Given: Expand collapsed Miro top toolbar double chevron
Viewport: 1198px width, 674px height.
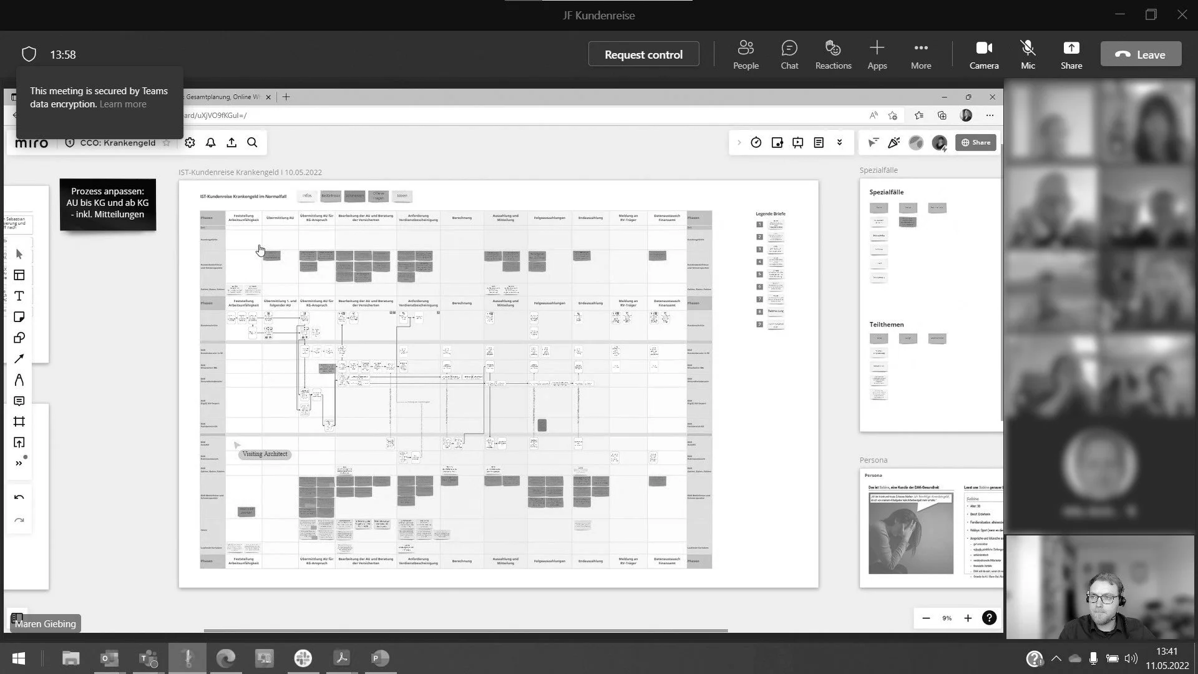Looking at the screenshot, I should (840, 143).
